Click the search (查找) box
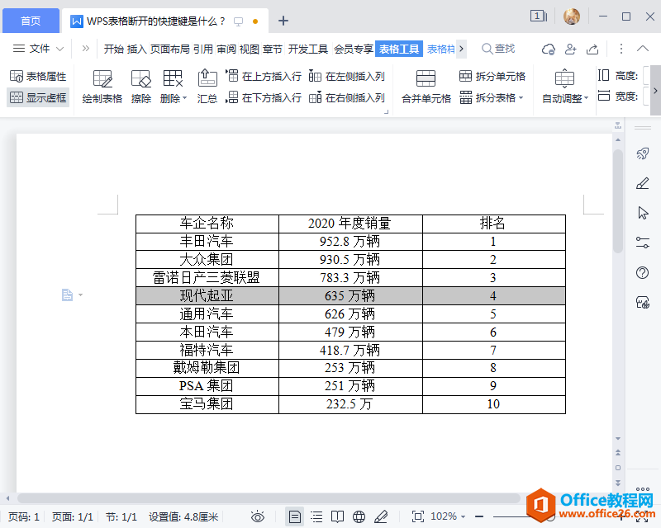Viewport: 661px width, 528px height. click(498, 49)
